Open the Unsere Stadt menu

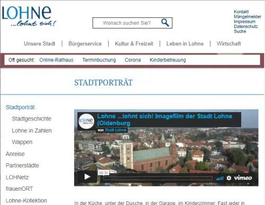tap(40, 43)
